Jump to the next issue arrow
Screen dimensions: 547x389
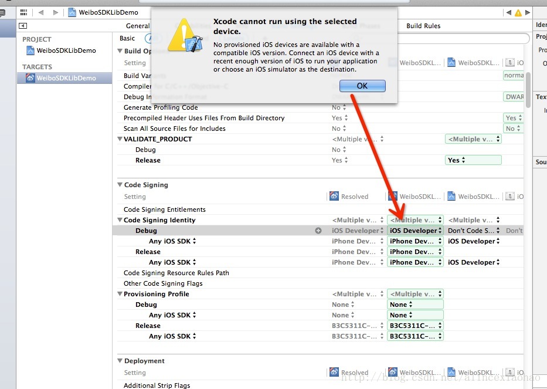[528, 12]
